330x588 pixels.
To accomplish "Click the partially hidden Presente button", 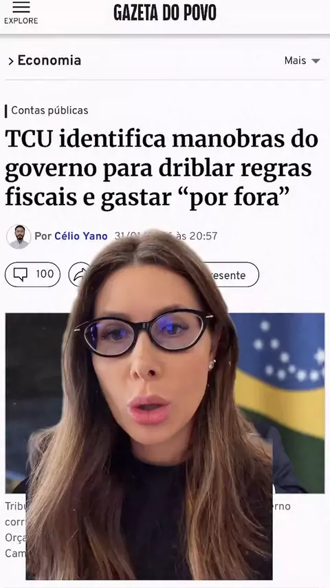I will (x=233, y=275).
